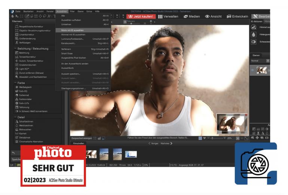Go to Voriges image

click(x=153, y=143)
